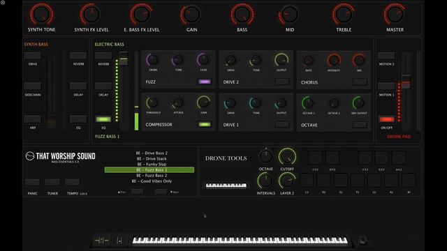Trigger the F#2 drone pad
Viewport: 447px width, 251px height.
point(365,158)
